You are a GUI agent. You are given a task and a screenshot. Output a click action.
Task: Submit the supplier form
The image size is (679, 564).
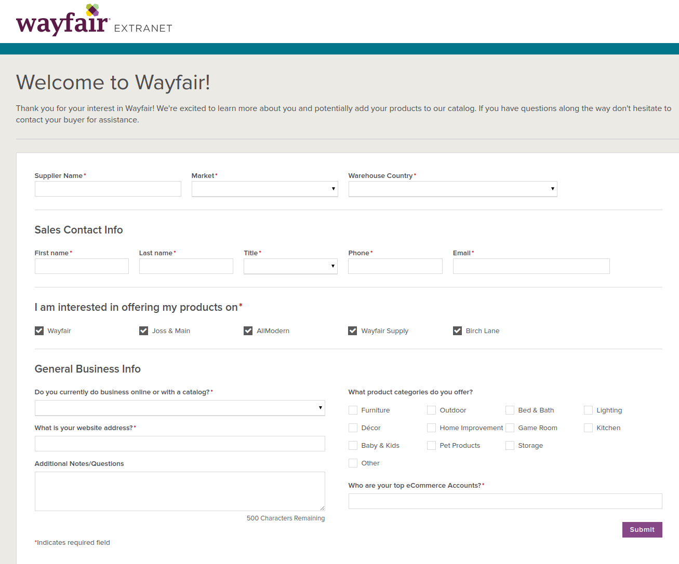pyautogui.click(x=642, y=530)
